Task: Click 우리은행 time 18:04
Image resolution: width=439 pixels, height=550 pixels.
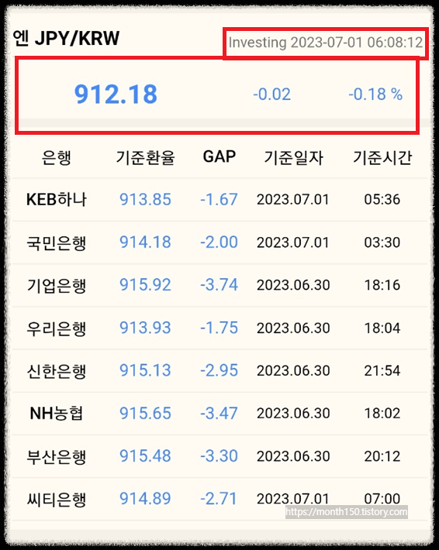Action: (x=382, y=328)
